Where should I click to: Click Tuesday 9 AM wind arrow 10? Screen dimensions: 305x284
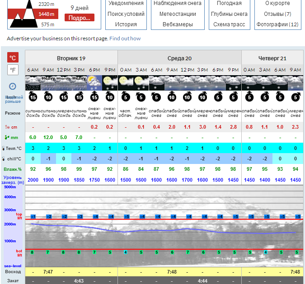(x=48, y=96)
